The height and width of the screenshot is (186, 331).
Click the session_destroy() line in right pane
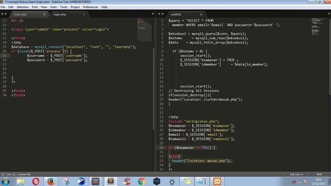click(x=190, y=95)
